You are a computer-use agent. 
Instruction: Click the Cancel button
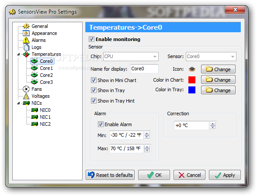click(190, 175)
